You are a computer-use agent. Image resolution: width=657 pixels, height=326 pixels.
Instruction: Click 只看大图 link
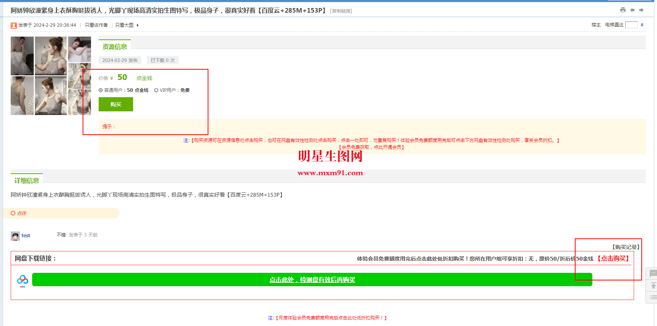[x=124, y=25]
